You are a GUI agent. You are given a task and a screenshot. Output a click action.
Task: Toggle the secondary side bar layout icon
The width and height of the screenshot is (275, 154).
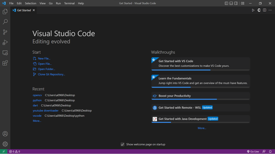(x=236, y=3)
